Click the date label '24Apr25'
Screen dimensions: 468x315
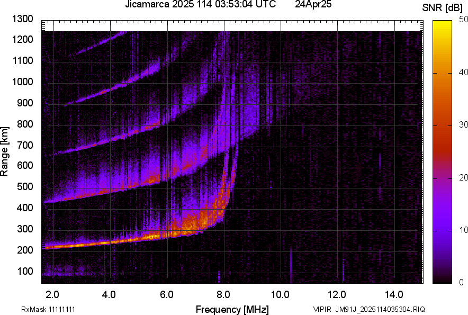[313, 4]
